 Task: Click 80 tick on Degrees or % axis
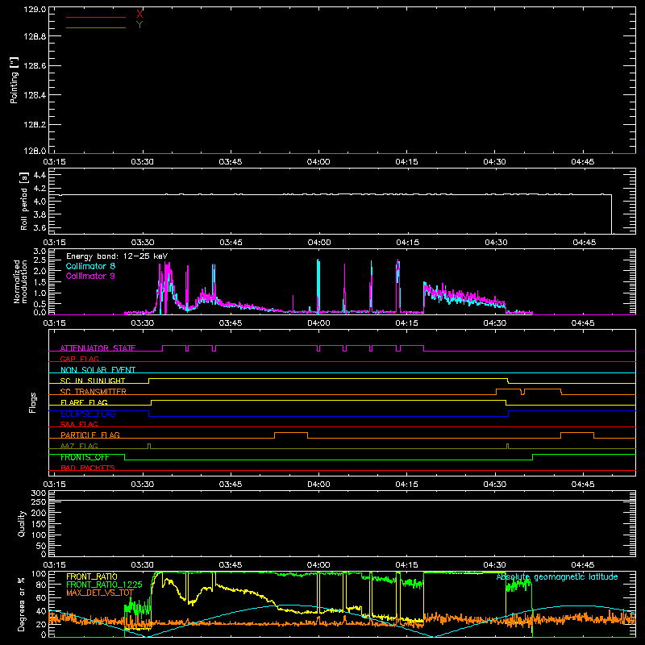[41, 585]
